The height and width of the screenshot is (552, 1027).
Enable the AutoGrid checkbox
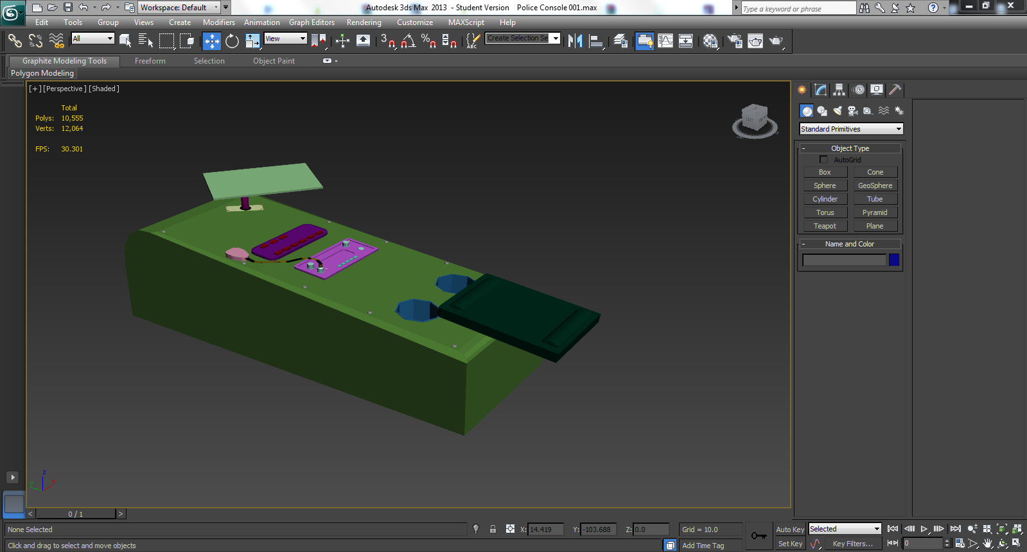click(x=823, y=160)
